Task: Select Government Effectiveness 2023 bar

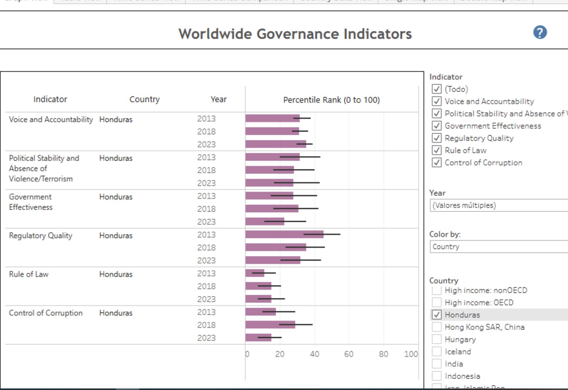Action: coord(265,222)
